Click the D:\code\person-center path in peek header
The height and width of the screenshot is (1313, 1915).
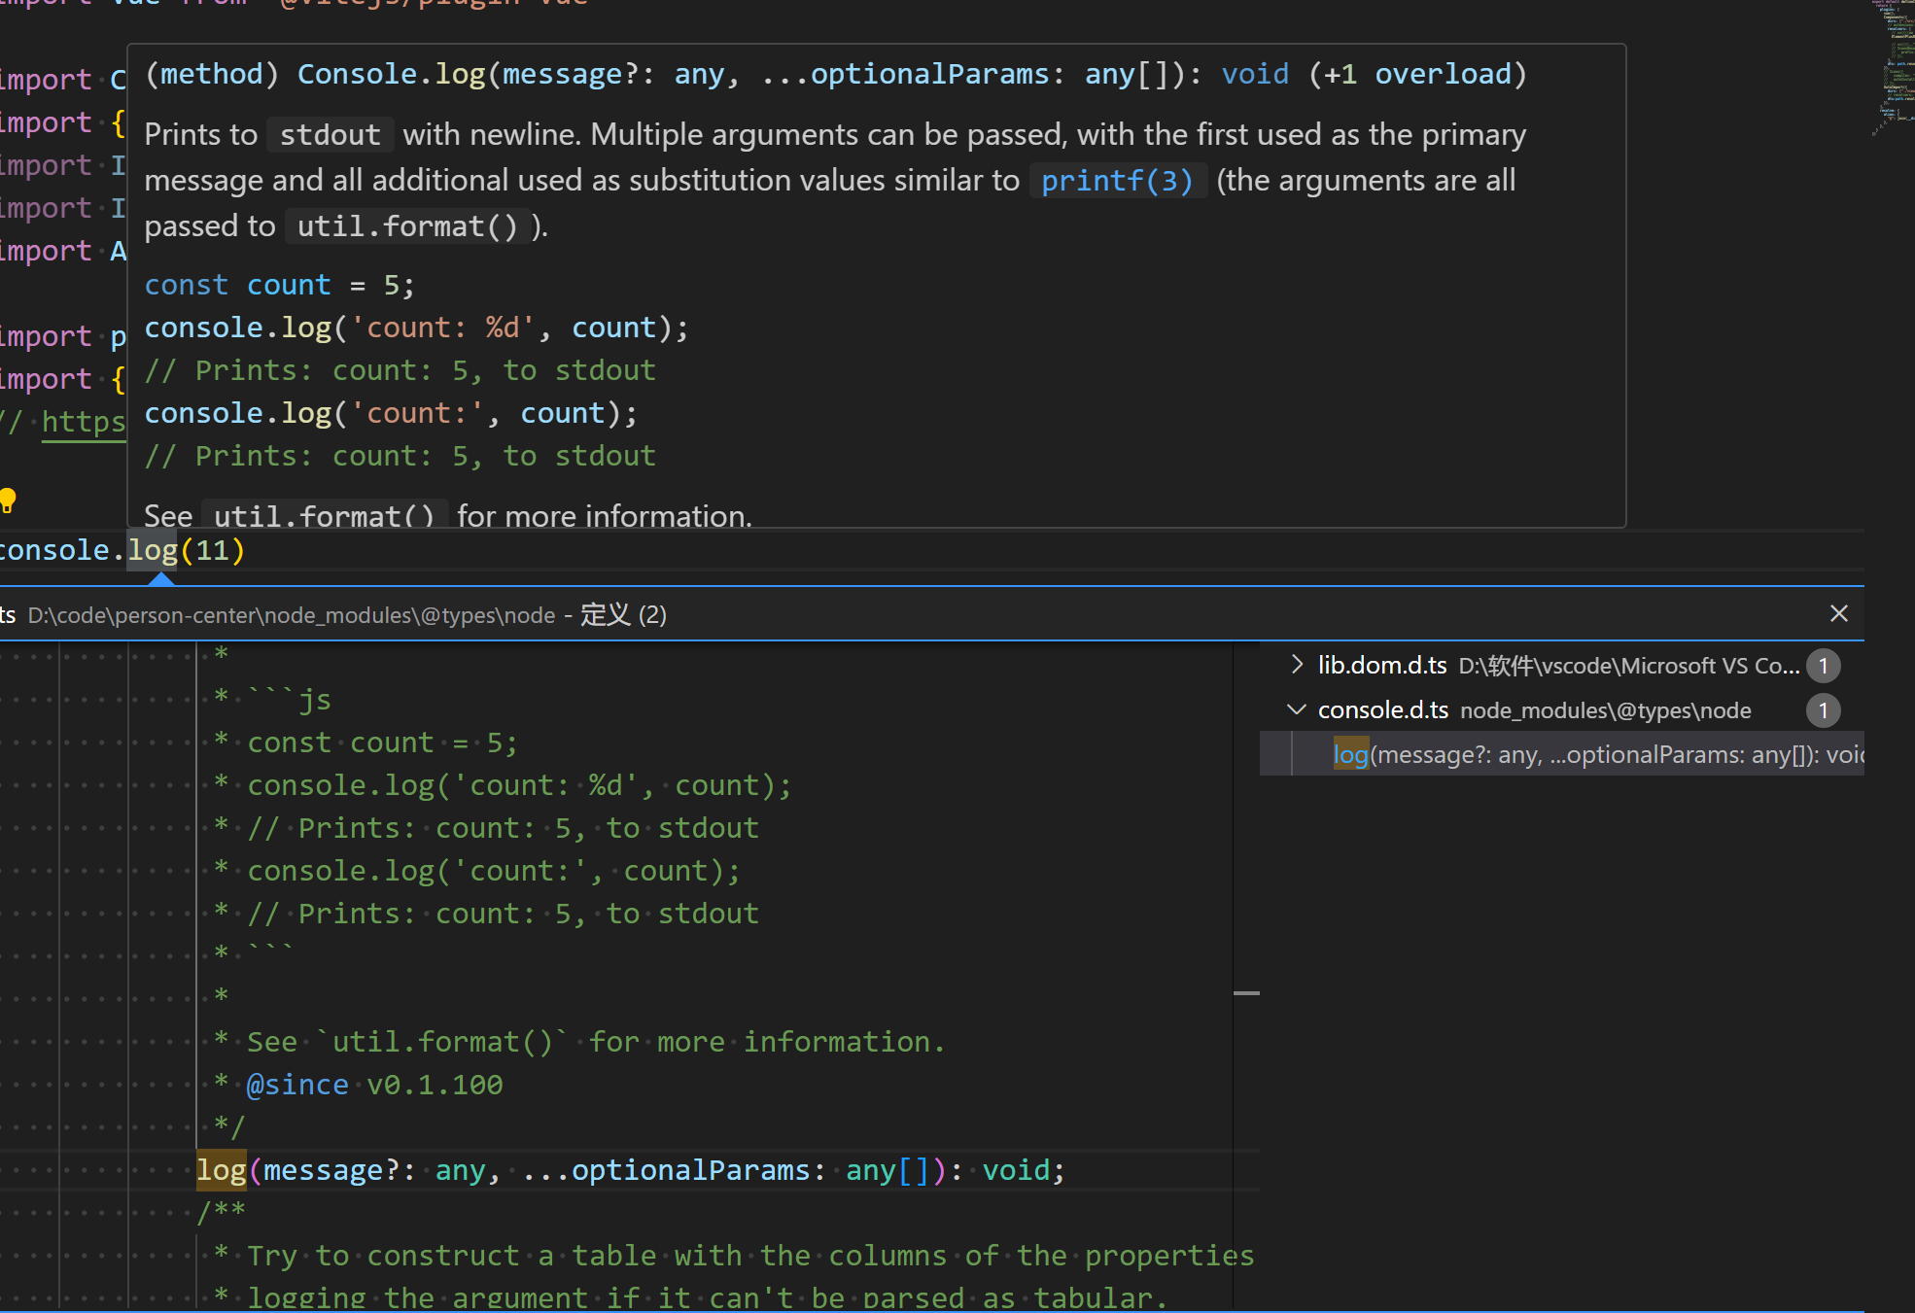pos(292,615)
